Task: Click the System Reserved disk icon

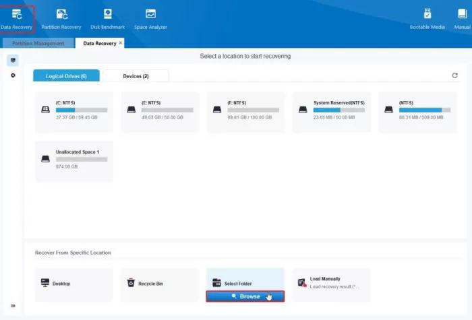Action: coord(303,109)
